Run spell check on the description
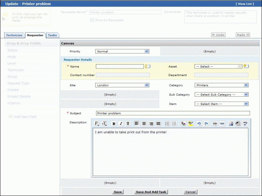 [245, 123]
